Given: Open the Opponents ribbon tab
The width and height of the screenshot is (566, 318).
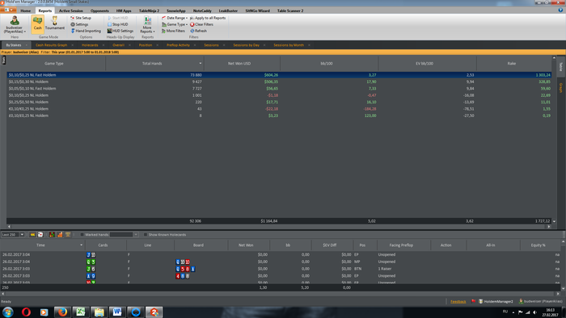Looking at the screenshot, I should click(99, 10).
